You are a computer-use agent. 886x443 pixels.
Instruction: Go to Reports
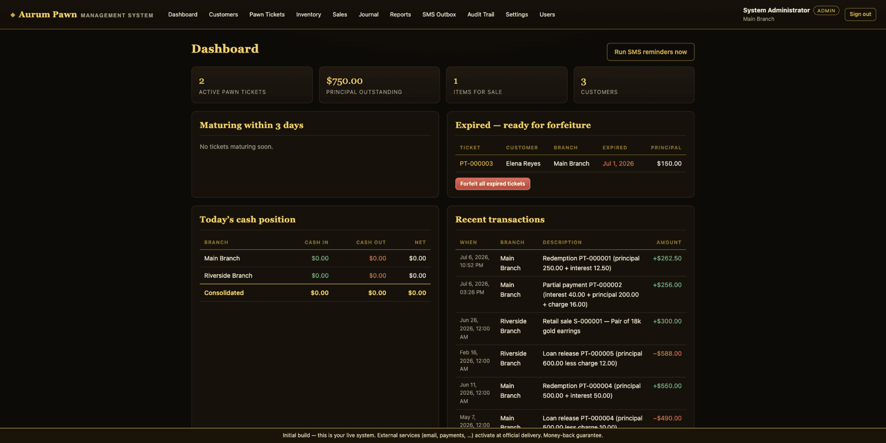click(x=400, y=14)
